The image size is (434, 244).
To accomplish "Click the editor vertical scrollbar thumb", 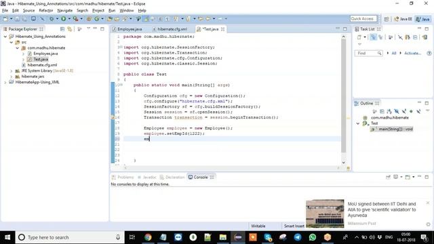I will click(x=344, y=96).
